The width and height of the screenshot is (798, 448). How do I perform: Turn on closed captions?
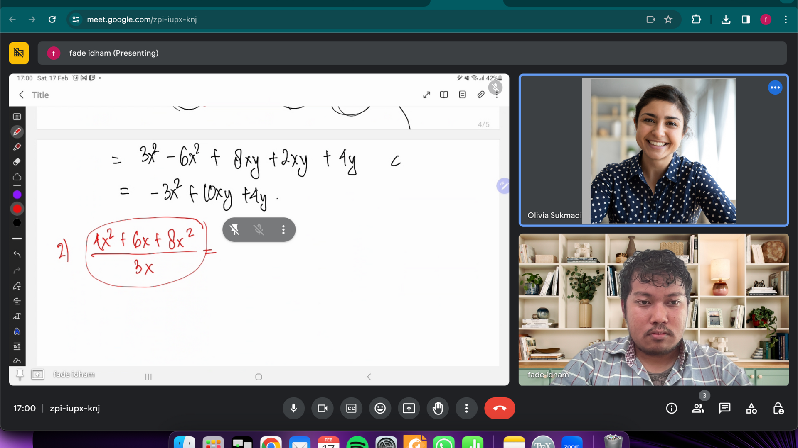351,408
